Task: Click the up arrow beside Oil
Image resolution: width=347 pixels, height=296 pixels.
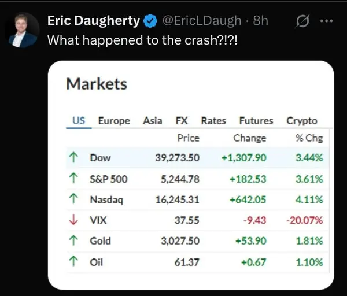Action: click(x=73, y=262)
